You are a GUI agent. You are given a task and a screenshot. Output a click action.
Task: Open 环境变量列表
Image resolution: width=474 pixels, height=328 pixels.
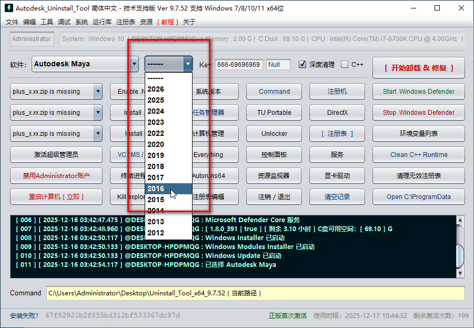coord(419,133)
